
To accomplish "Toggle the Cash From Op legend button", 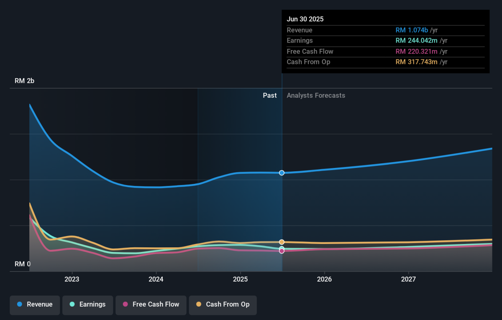I will 223,305.
